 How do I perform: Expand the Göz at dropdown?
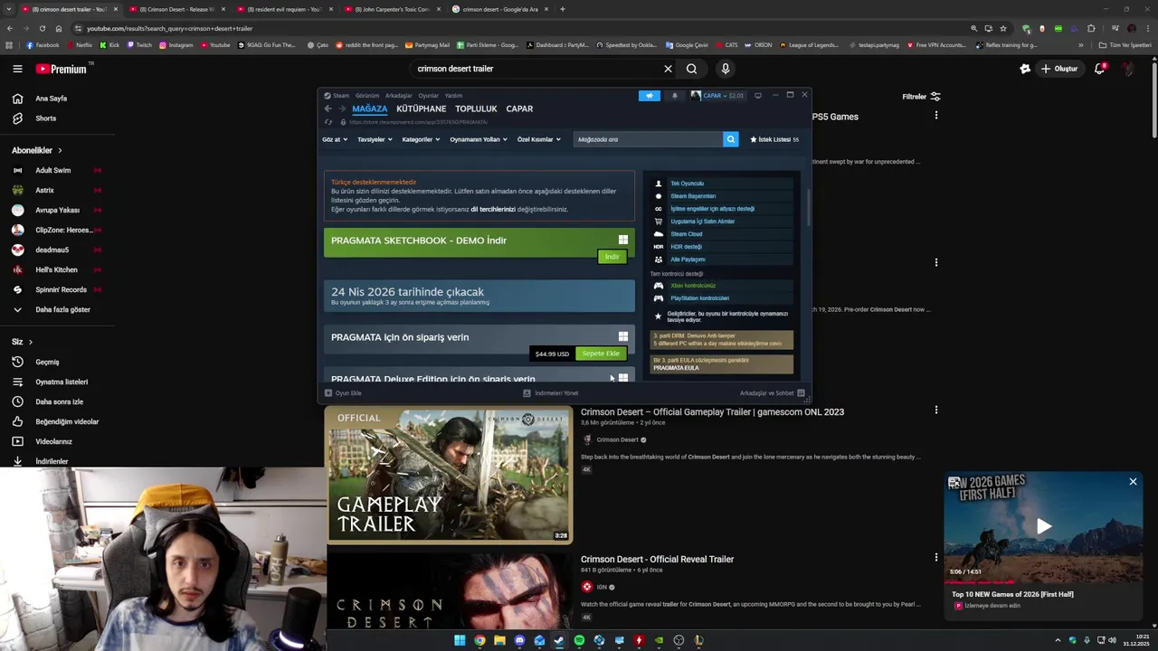pyautogui.click(x=335, y=139)
